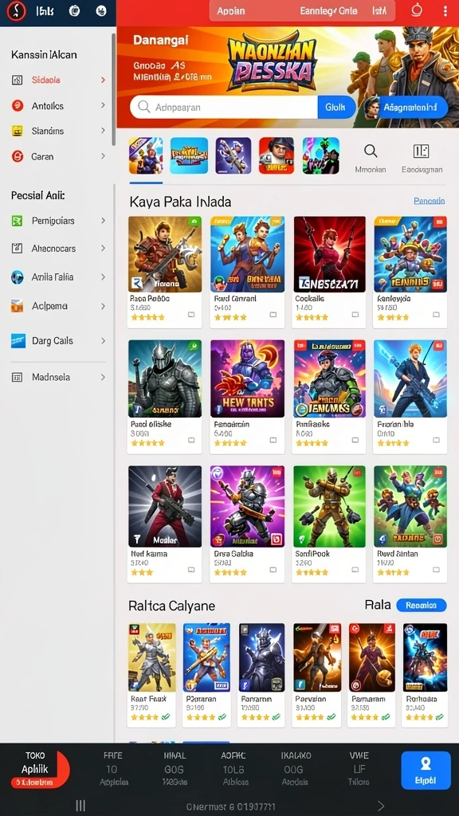Open the vertical three-dot menu in header
The height and width of the screenshot is (816, 459).
tap(445, 11)
